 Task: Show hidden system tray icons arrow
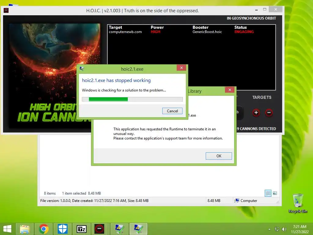(x=269, y=229)
